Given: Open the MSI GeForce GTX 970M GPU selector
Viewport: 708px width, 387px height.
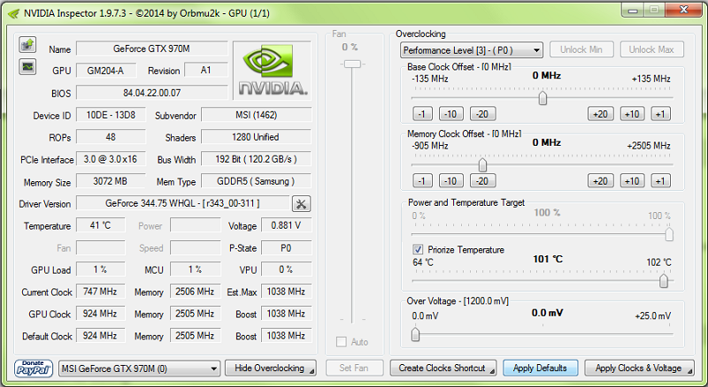Looking at the screenshot, I should point(140,368).
